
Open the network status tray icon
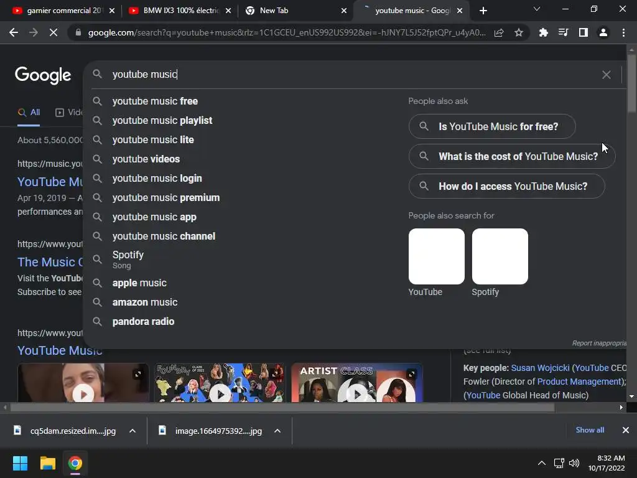(559, 463)
